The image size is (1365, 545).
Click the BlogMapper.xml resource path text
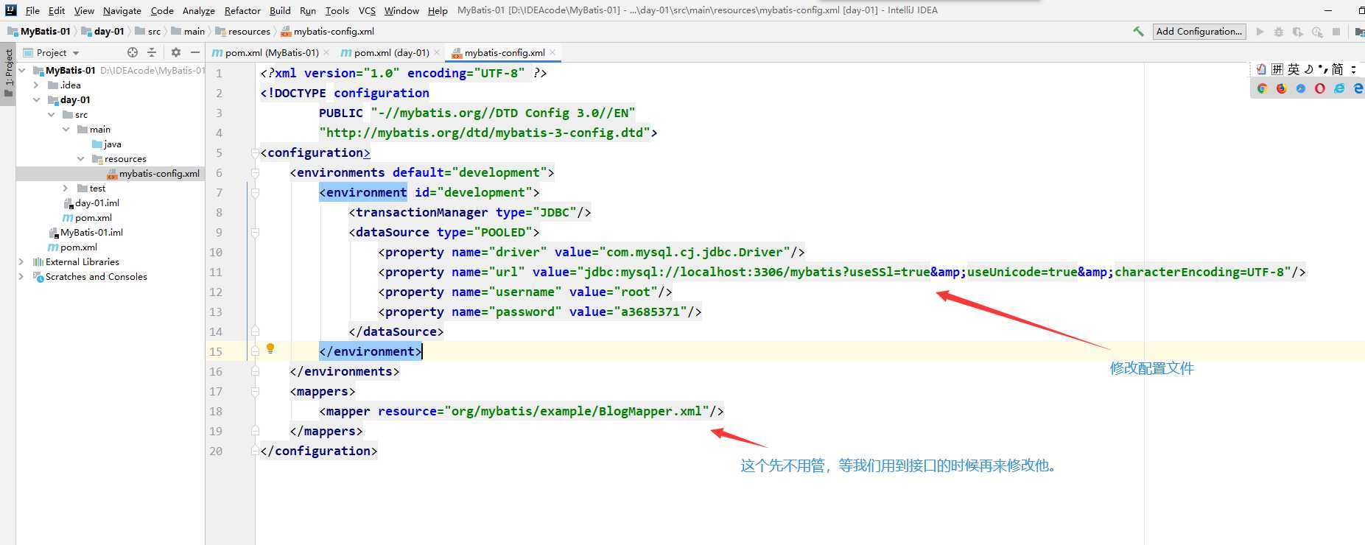(x=576, y=411)
